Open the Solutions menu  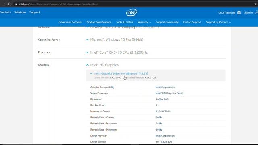pyautogui.click(x=20, y=12)
